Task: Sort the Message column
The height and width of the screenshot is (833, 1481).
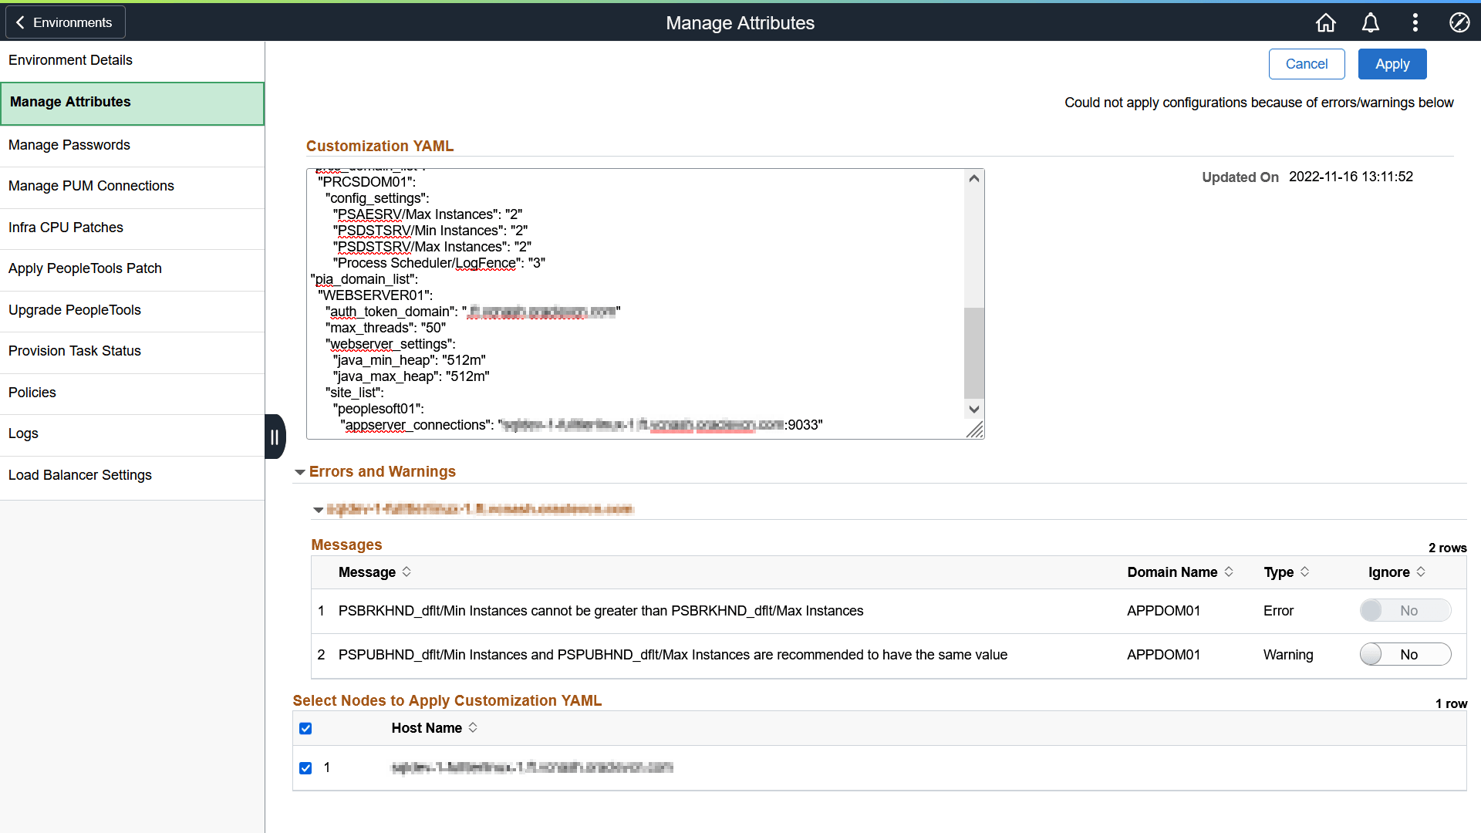Action: tap(405, 572)
